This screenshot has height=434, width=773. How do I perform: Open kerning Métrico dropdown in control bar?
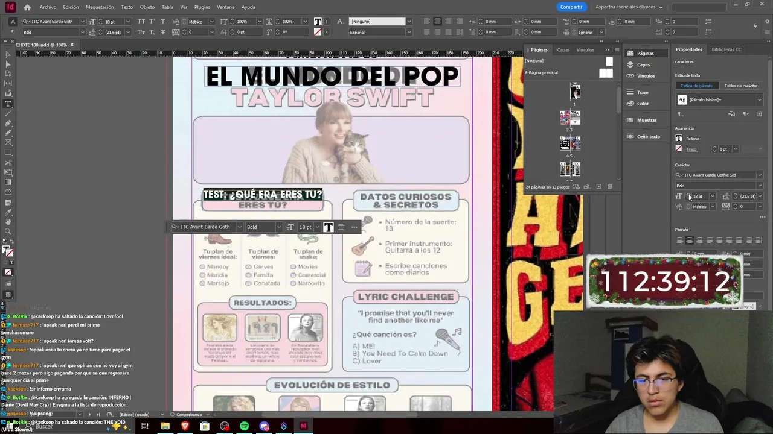(x=211, y=22)
